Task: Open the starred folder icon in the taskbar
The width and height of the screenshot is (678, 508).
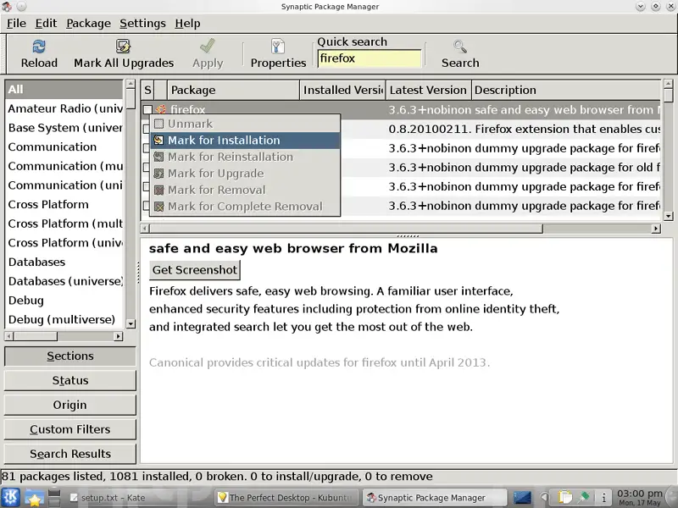Action: point(34,498)
